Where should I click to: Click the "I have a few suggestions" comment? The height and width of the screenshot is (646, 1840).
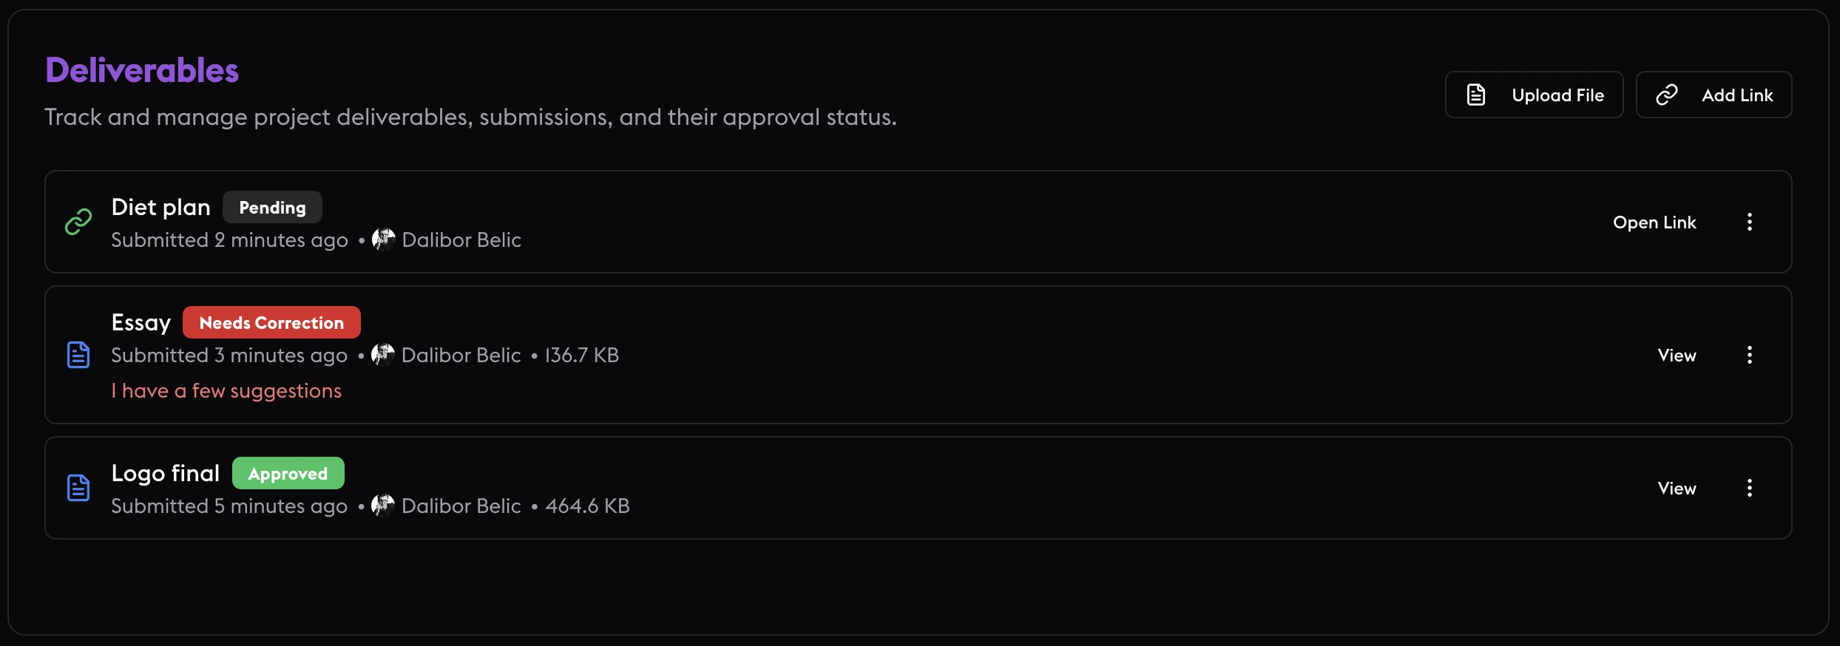click(x=226, y=391)
